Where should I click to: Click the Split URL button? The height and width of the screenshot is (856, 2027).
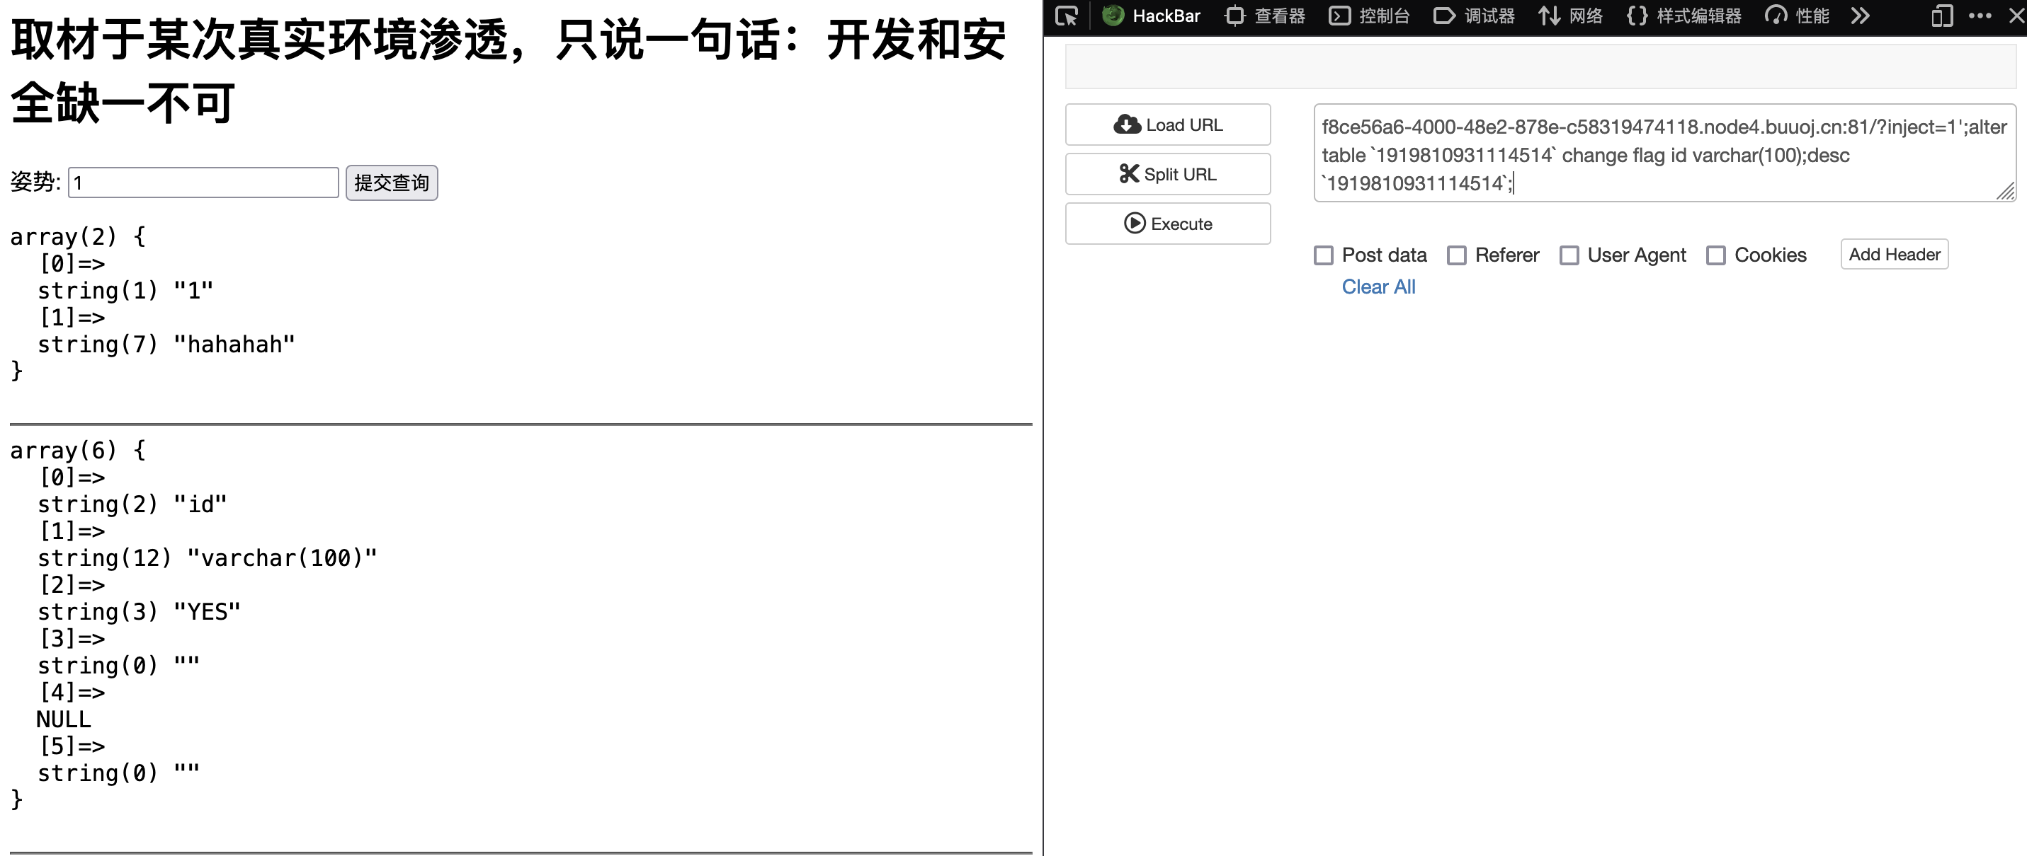(1168, 175)
